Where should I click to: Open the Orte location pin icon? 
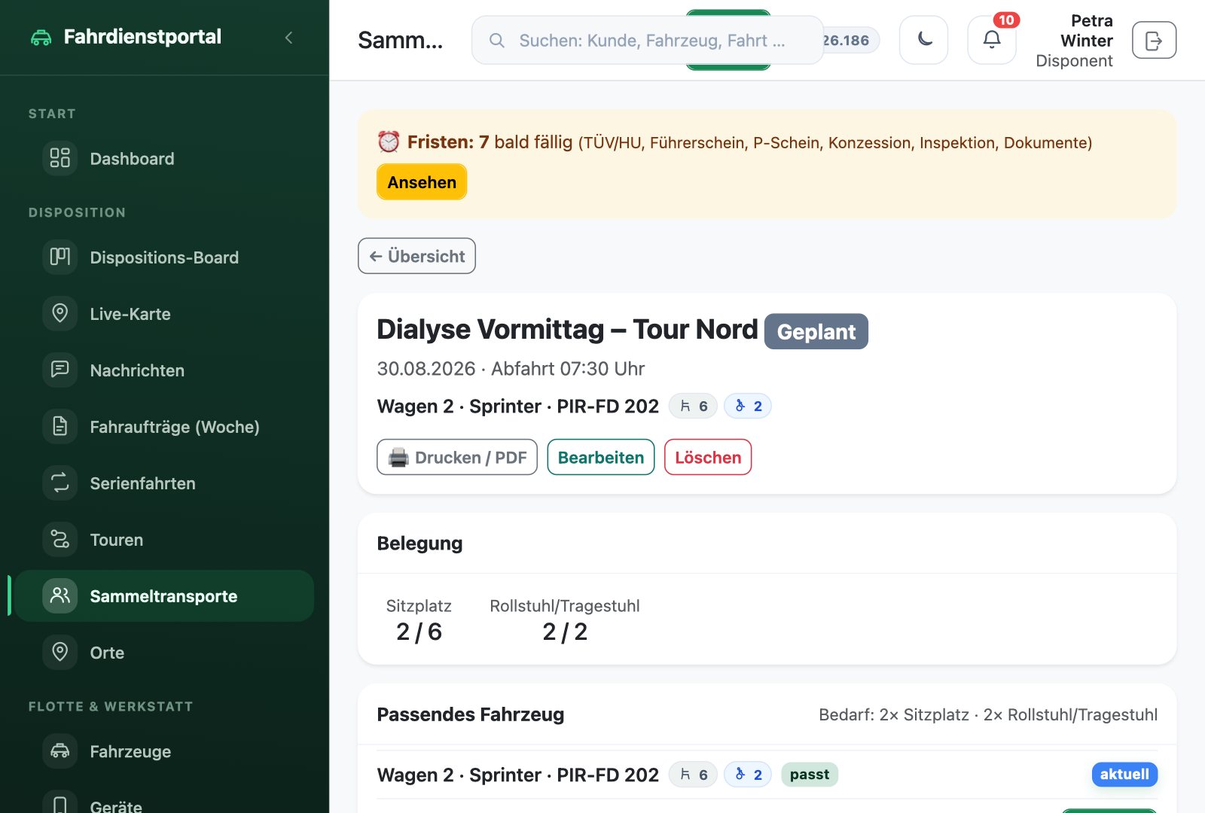59,652
